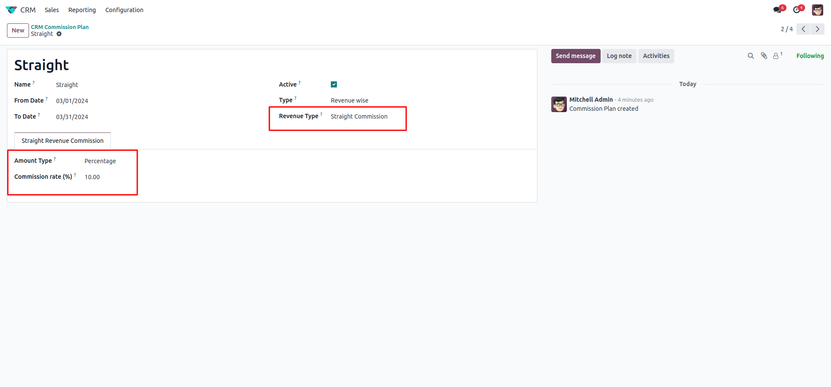831x387 pixels.
Task: Open the Configuration menu
Action: [x=124, y=10]
